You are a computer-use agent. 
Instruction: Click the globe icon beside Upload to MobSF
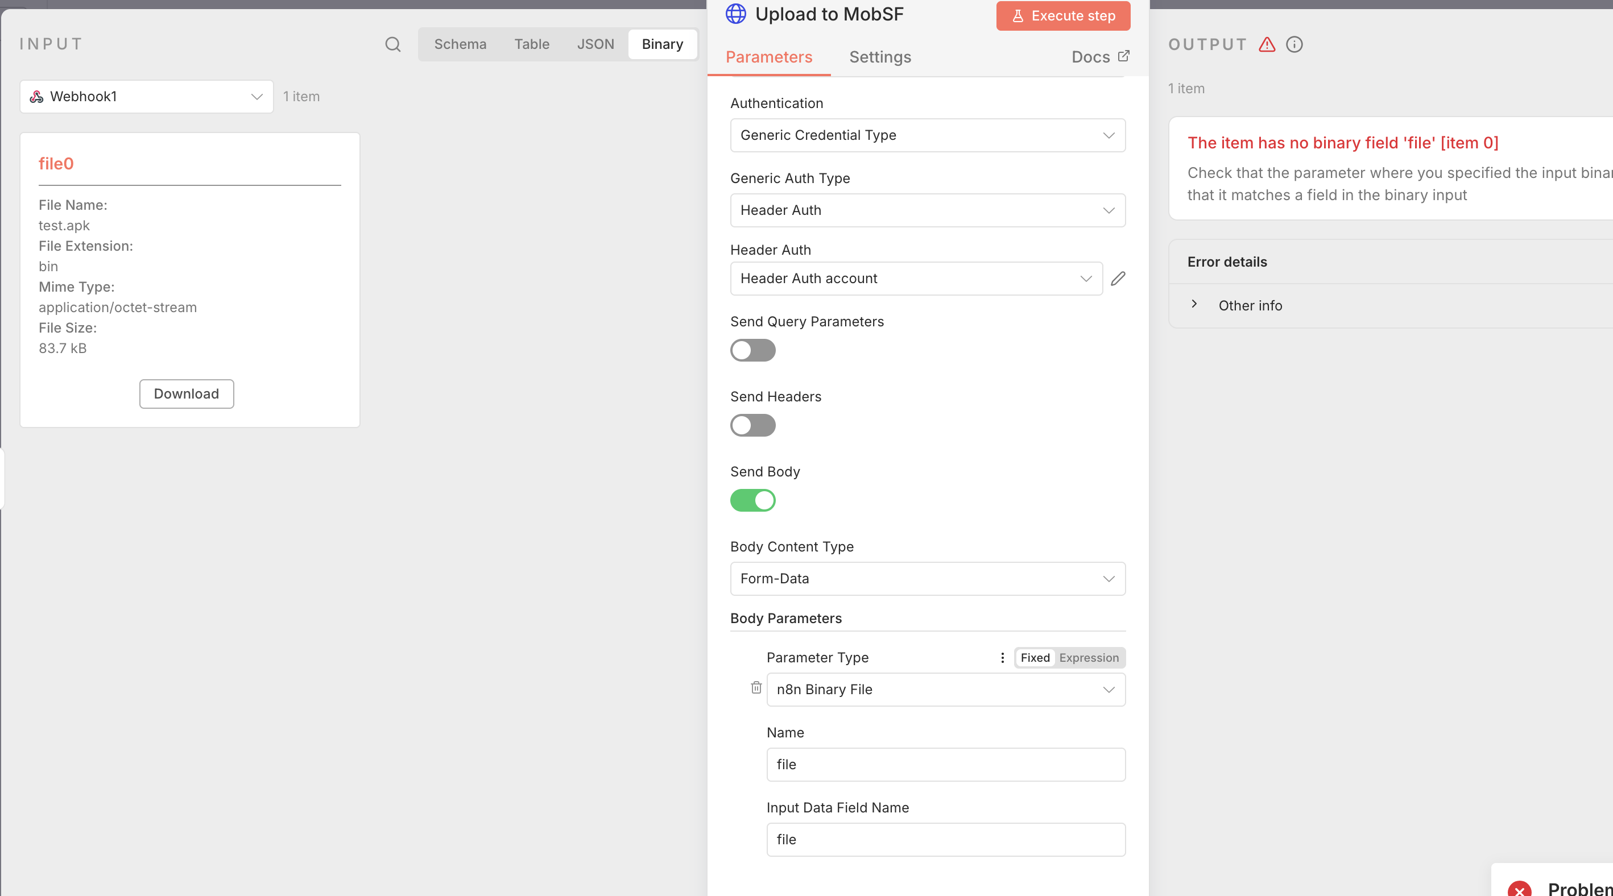click(x=736, y=14)
